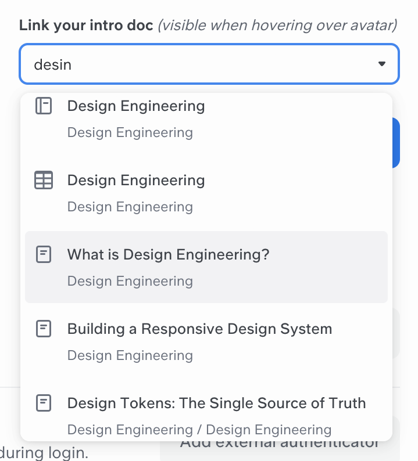Viewport: 418px width, 461px height.
Task: Click the table icon beside second Design Engineering
Action: tap(44, 180)
